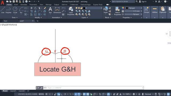The width and height of the screenshot is (171, 96).
Task: Click the Customization wrench icon on command line
Action: pyautogui.click(x=41, y=88)
